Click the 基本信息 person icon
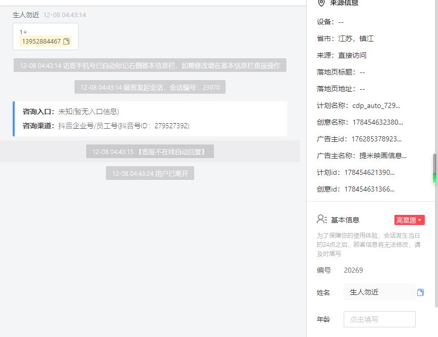This screenshot has width=438, height=337. pos(322,219)
